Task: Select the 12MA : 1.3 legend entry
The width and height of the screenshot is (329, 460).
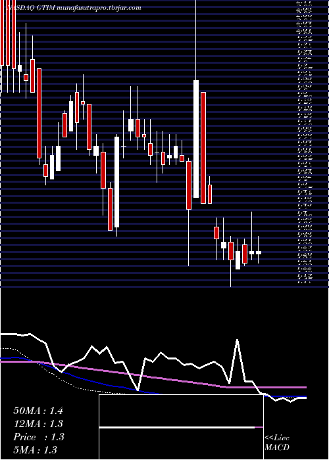Action: pyautogui.click(x=38, y=424)
